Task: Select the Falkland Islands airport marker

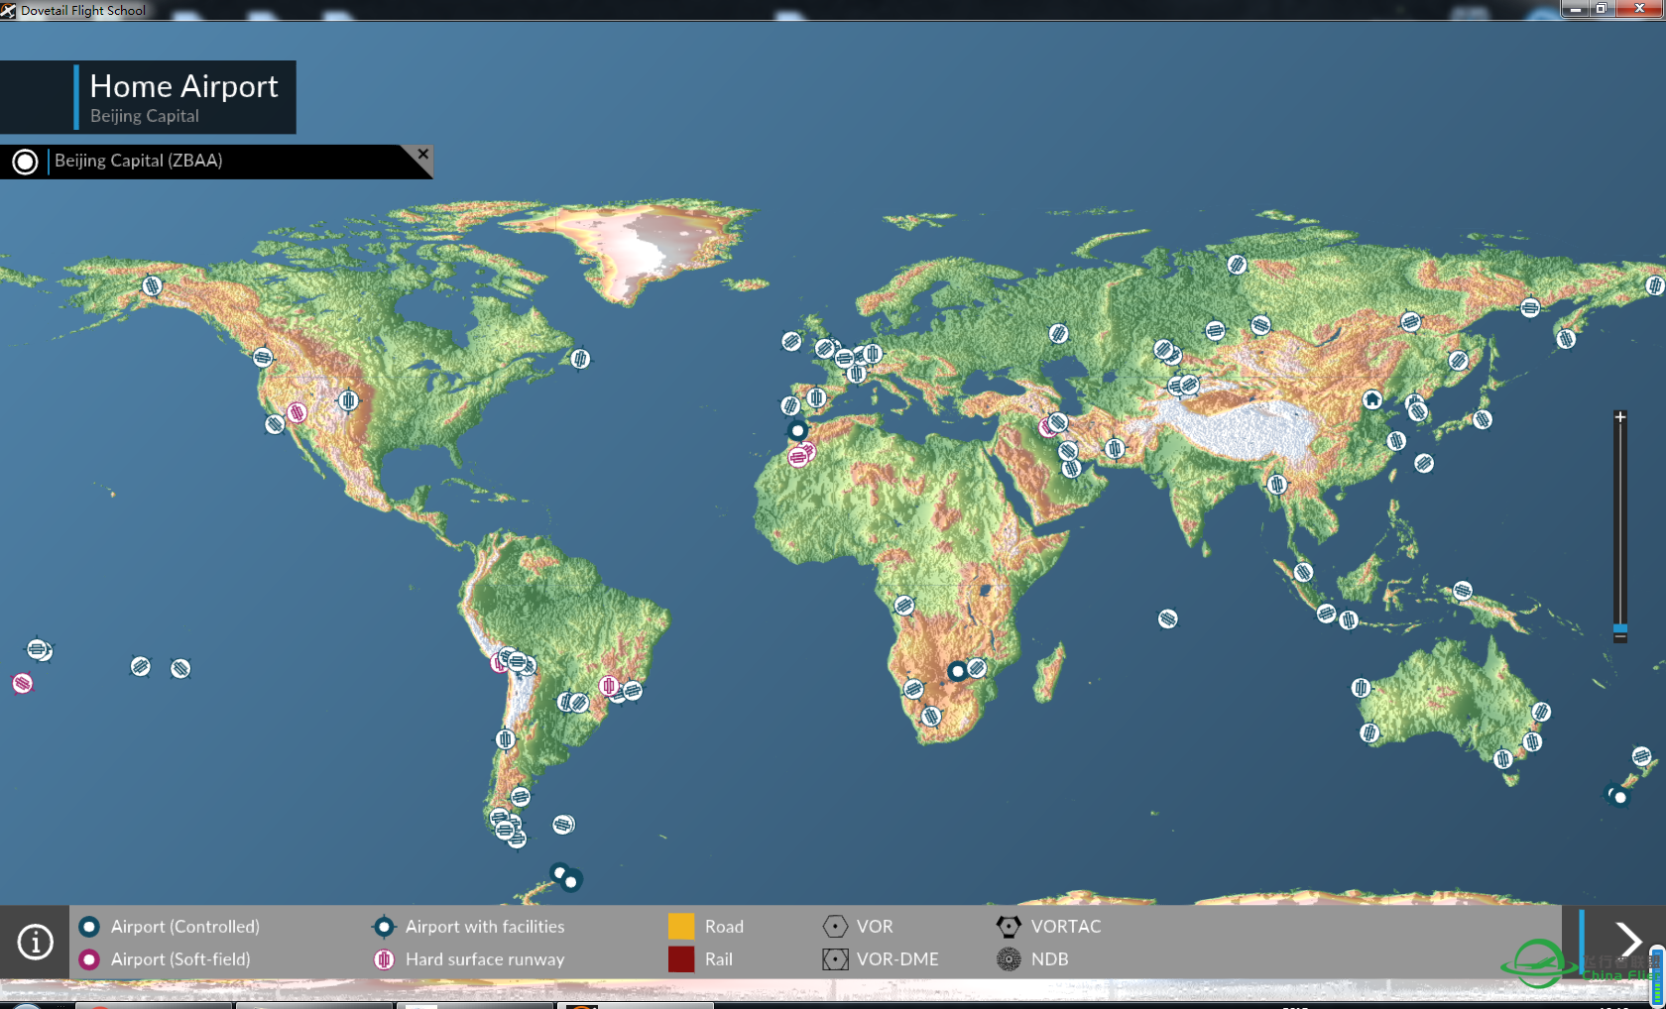Action: tap(563, 824)
